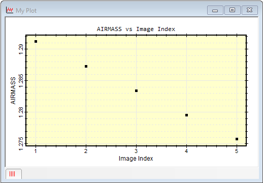The image size is (263, 183).
Task: Click the data point at image index 1
Action: pyautogui.click(x=36, y=42)
